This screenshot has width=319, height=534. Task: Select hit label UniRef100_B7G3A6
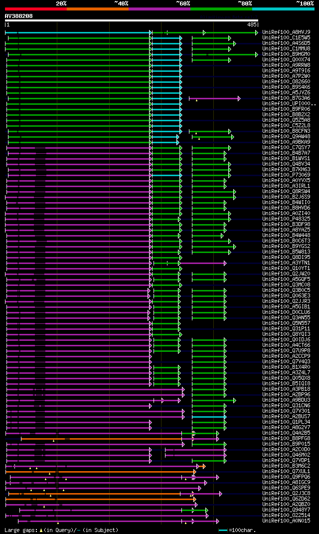coord(286,98)
